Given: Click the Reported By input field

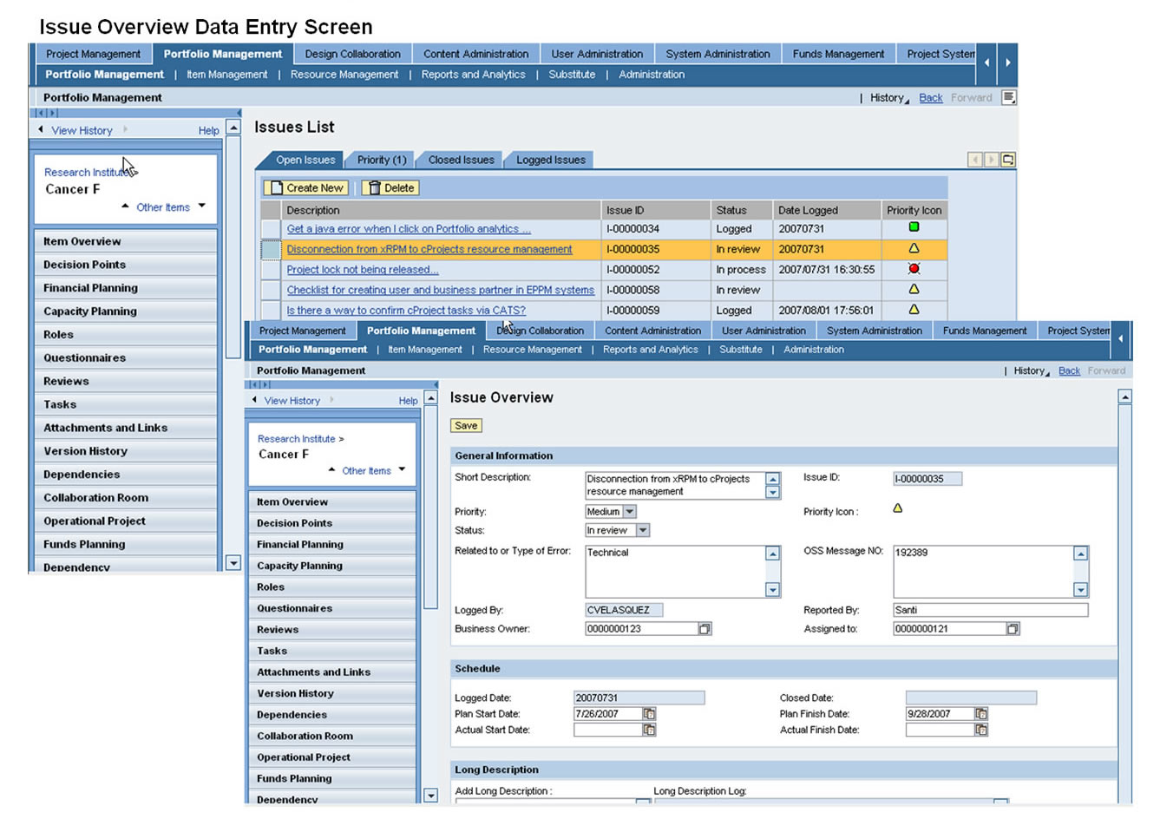Looking at the screenshot, I should click(x=990, y=610).
